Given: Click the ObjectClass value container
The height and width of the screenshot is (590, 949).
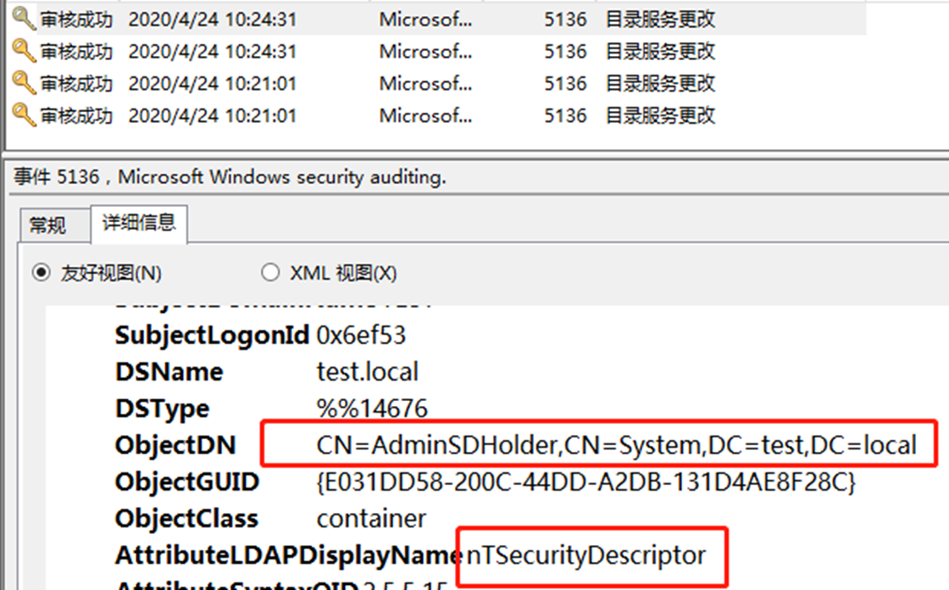Looking at the screenshot, I should [371, 518].
